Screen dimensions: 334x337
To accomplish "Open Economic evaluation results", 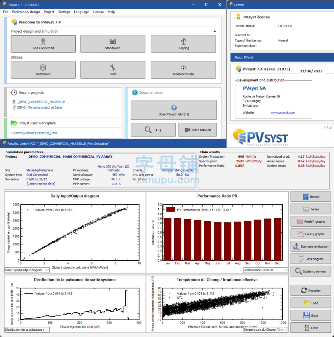I will click(x=311, y=246).
